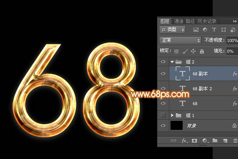Image resolution: width=238 pixels, height=159 pixels.
Task: Filter layers by shape type
Action: 223,29
